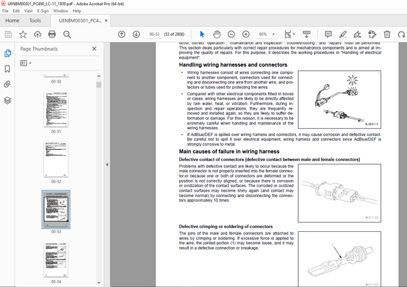Click the scrolling mode keyboard icon

[x=307, y=34]
